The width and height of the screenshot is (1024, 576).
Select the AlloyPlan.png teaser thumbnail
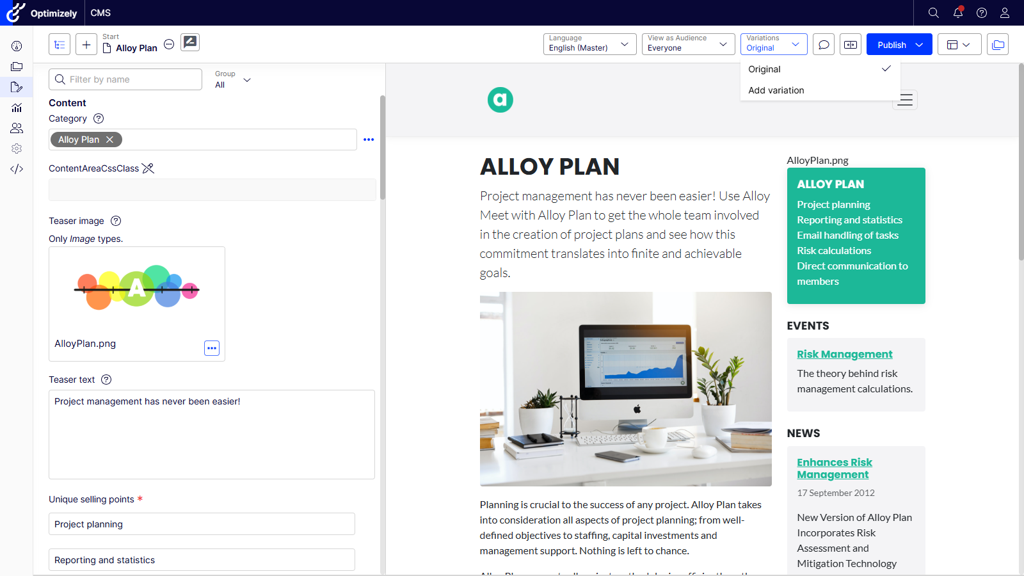pyautogui.click(x=137, y=289)
